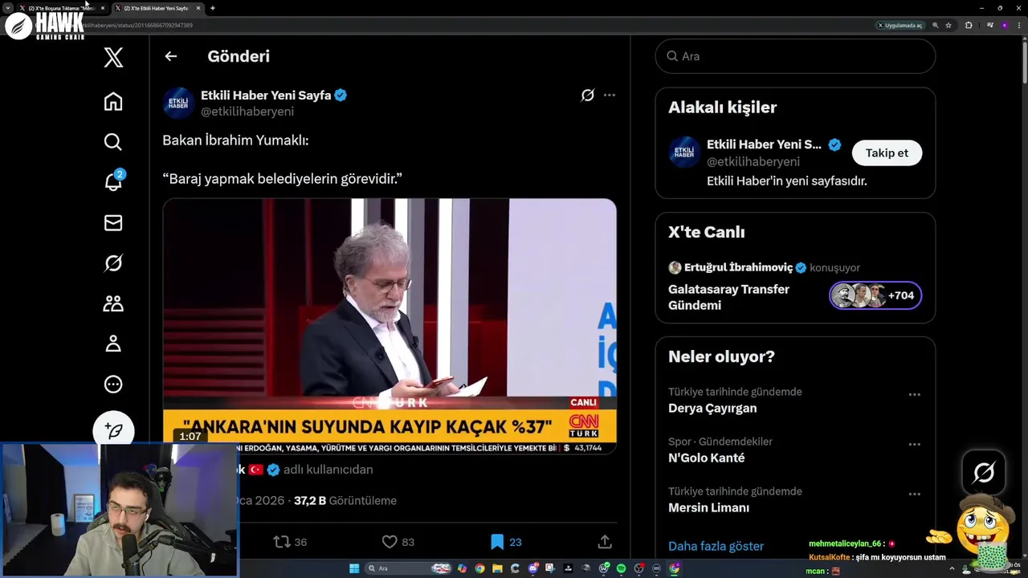This screenshot has height=578, width=1028.
Task: Open More circle-ellipsis sidebar icon
Action: 113,384
